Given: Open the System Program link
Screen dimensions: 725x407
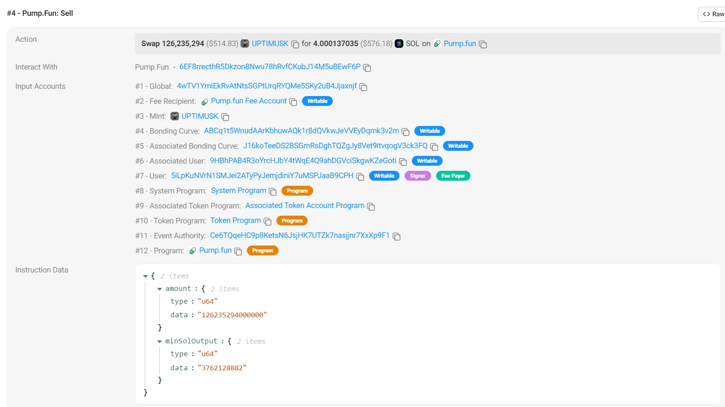Looking at the screenshot, I should click(238, 190).
